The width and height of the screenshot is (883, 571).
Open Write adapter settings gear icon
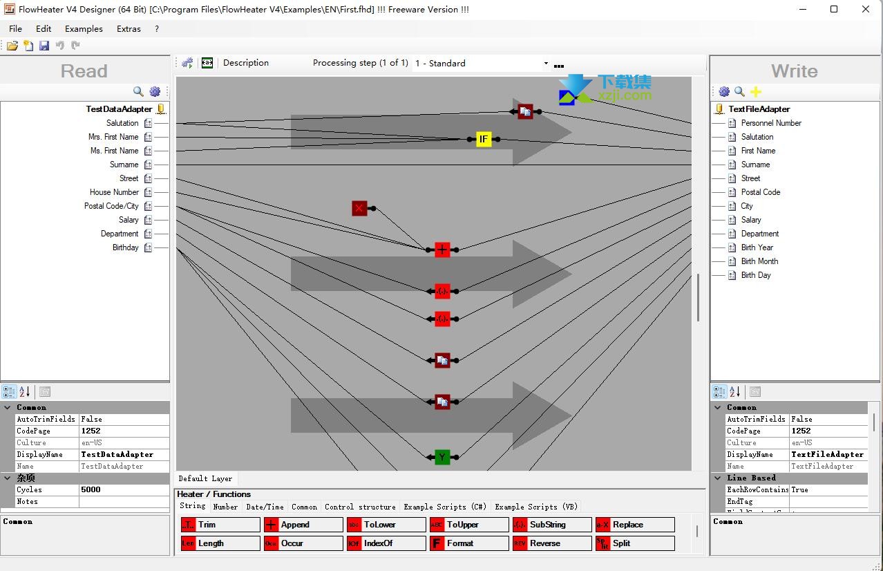click(x=724, y=91)
